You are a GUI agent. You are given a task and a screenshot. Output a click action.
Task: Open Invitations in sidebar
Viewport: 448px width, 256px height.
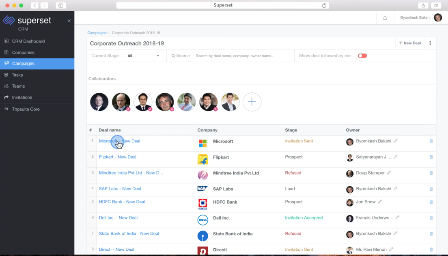point(37,97)
